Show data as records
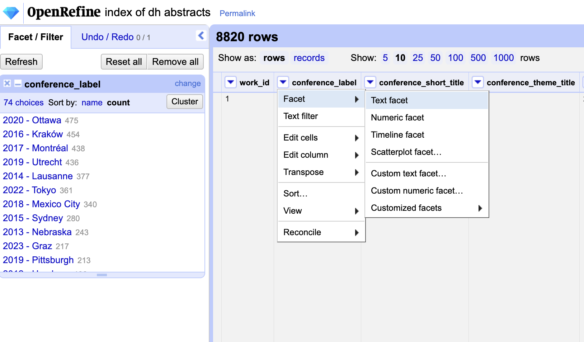Image resolution: width=584 pixels, height=342 pixels. (x=309, y=58)
